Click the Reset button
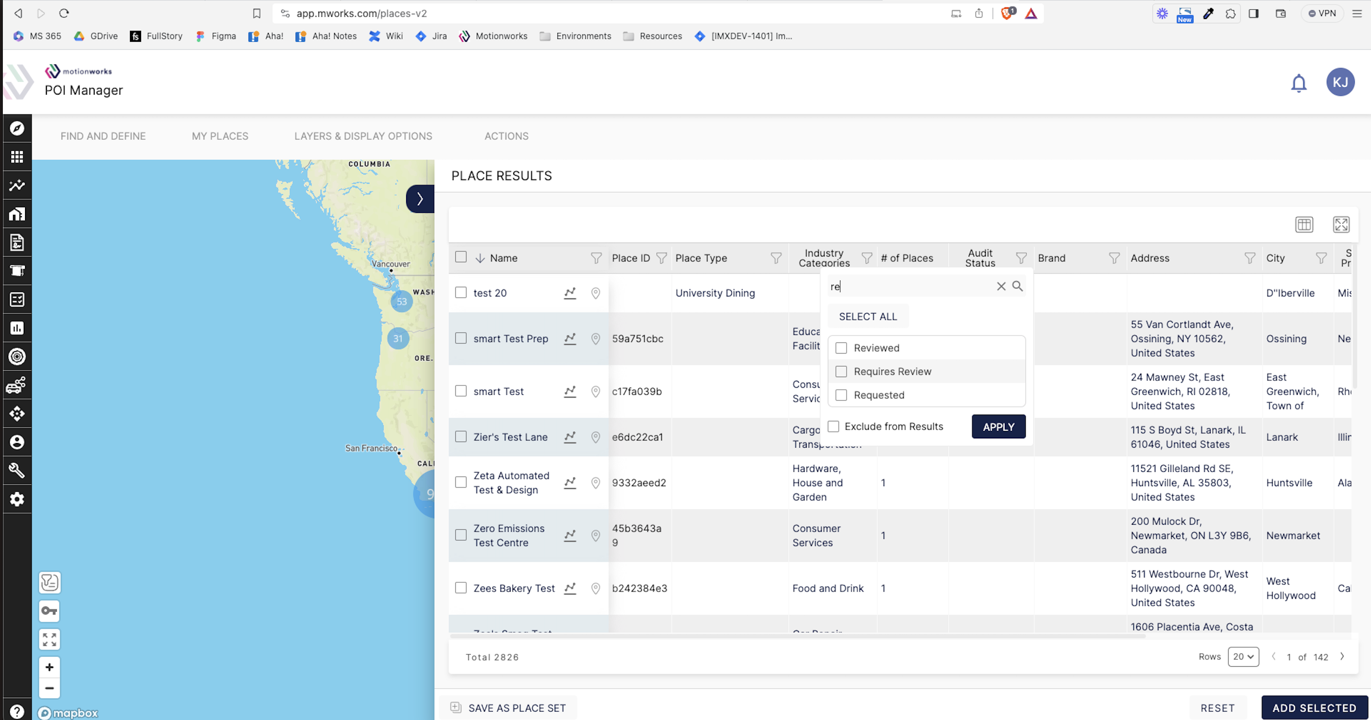 coord(1217,708)
